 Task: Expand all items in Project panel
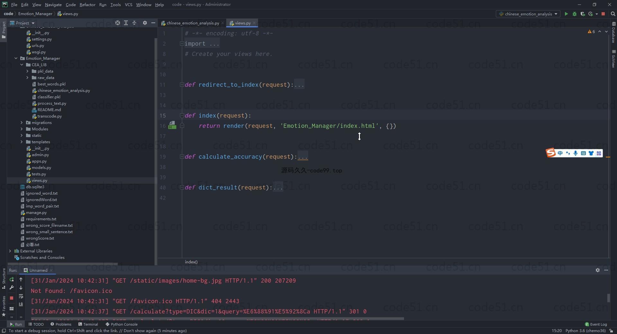[x=126, y=23]
